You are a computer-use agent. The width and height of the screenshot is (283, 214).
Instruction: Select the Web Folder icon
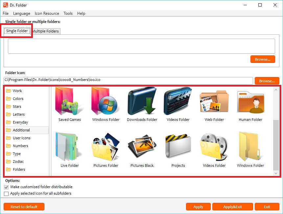[214, 102]
